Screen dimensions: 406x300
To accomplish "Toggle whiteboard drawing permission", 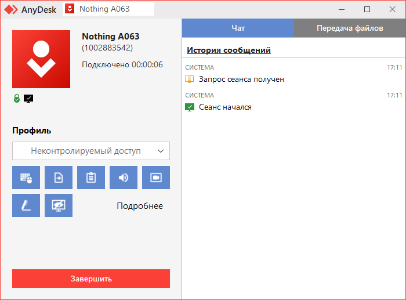I will coord(26,205).
